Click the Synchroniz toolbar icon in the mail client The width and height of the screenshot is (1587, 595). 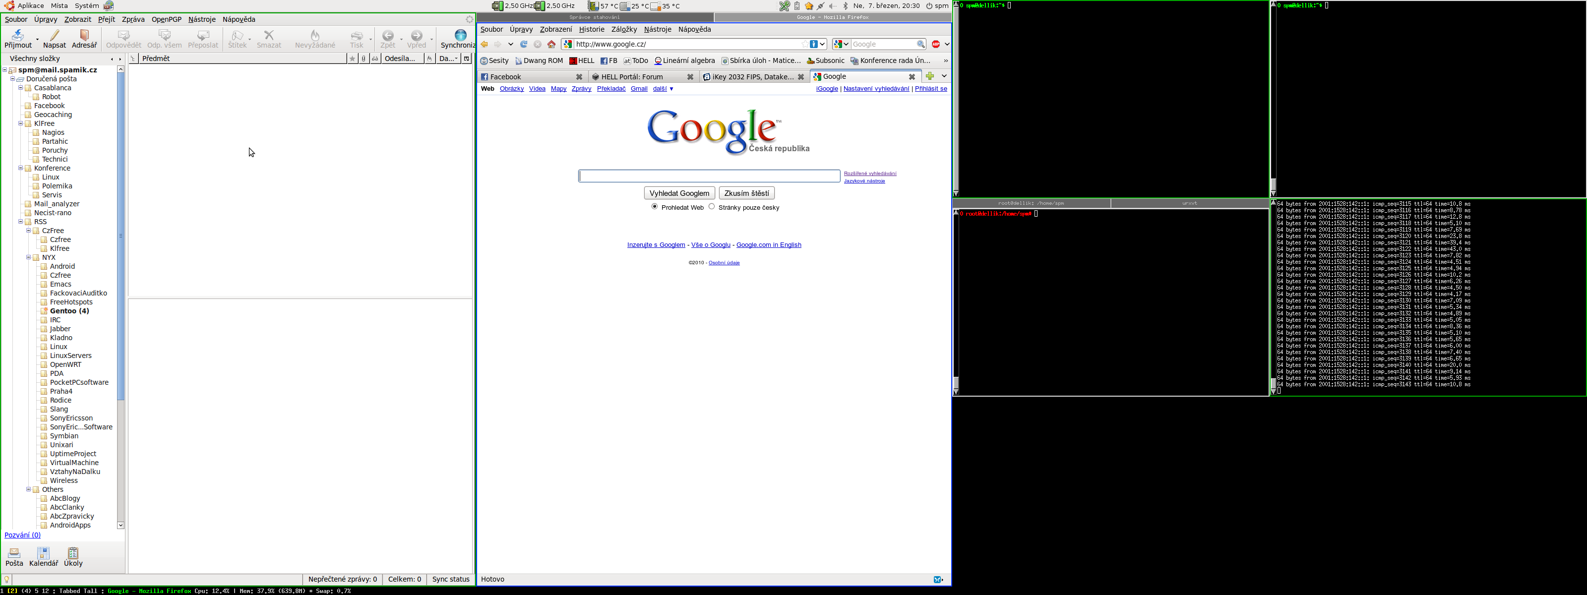[x=458, y=39]
